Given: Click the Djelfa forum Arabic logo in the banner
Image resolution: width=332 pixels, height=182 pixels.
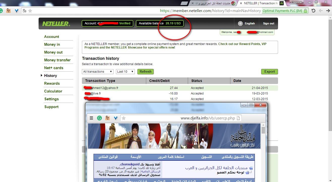Looking at the screenshot, I should pyautogui.click(x=243, y=136).
